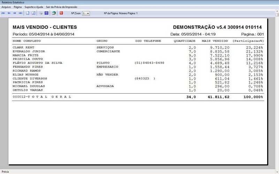Click the red exit power icon
The width and height of the screenshot is (279, 174).
(61, 13)
